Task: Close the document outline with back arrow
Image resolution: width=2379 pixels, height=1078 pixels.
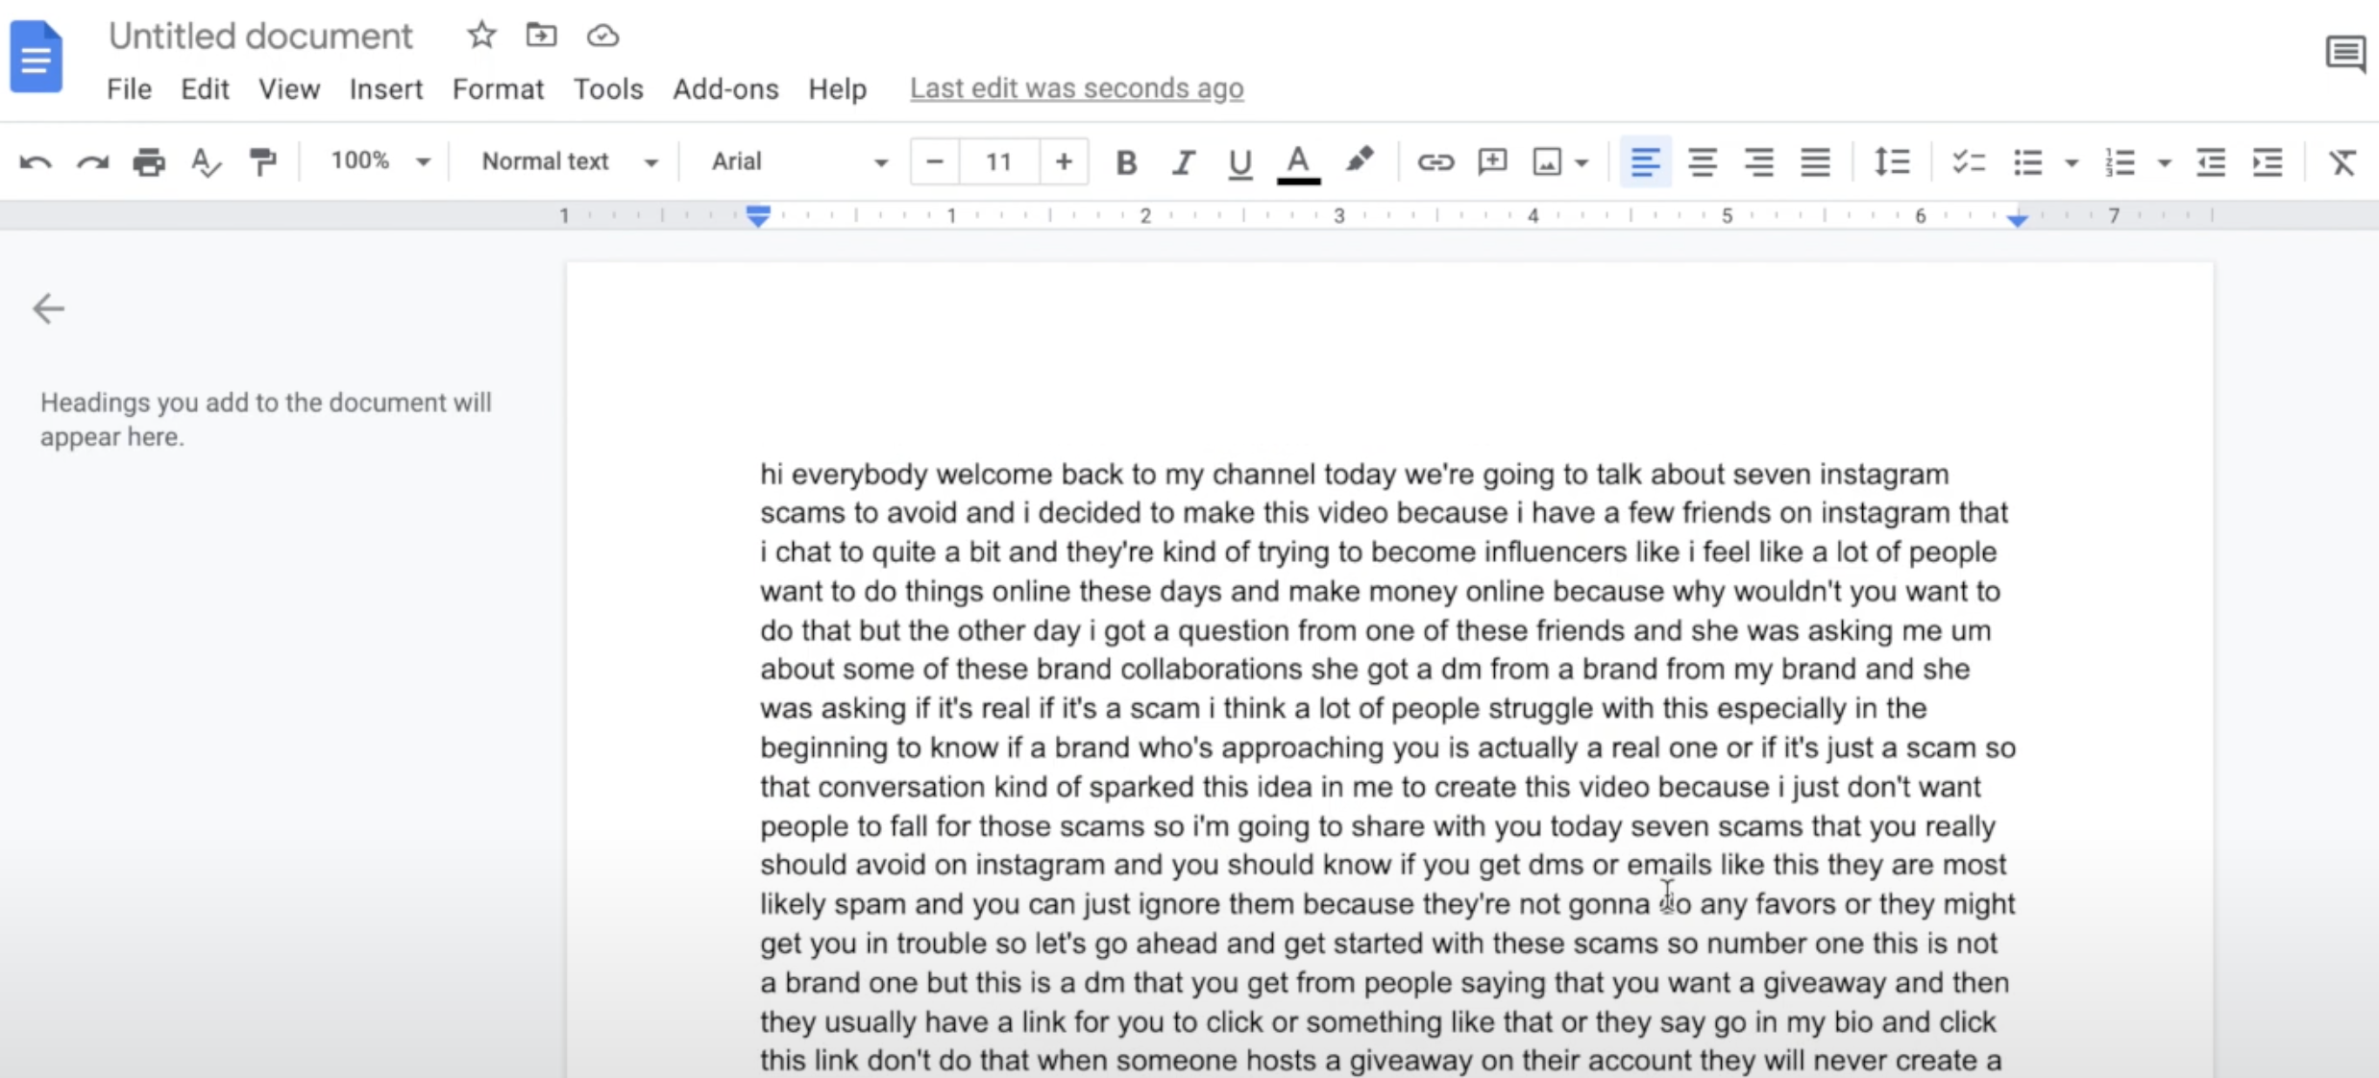Action: tap(48, 308)
